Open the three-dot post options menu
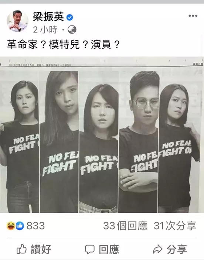Screen dimensions: 204x260 (x=193, y=16)
